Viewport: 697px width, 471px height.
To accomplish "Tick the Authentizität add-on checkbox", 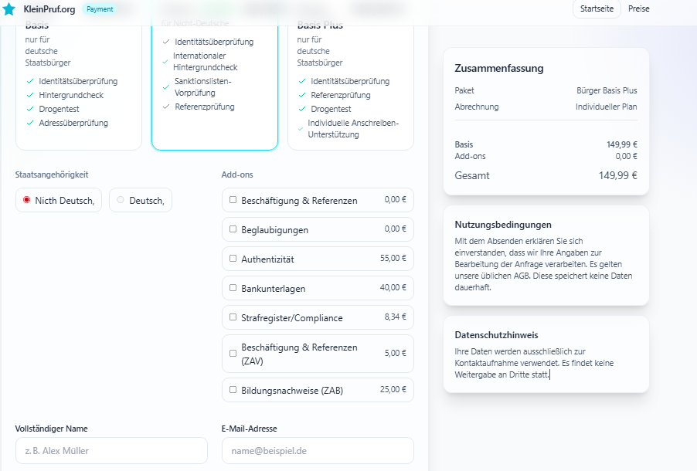I will pyautogui.click(x=233, y=259).
